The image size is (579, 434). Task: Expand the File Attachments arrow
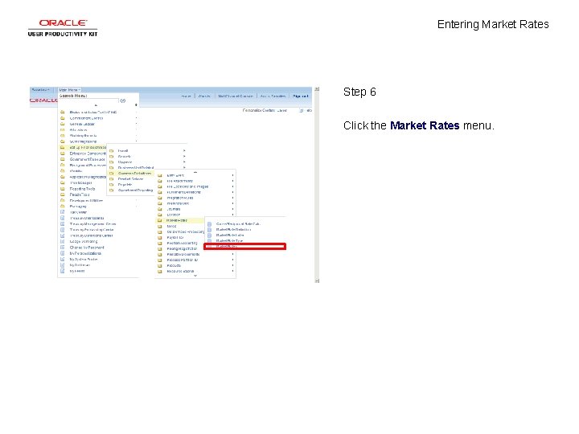tap(232, 181)
